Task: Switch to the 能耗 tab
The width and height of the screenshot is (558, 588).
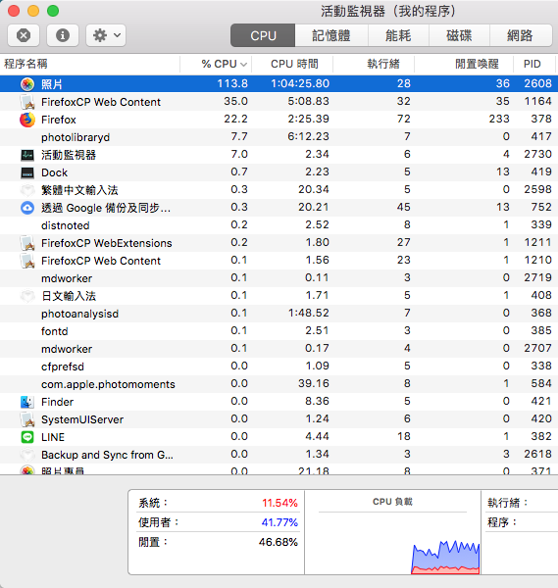Action: coord(398,35)
